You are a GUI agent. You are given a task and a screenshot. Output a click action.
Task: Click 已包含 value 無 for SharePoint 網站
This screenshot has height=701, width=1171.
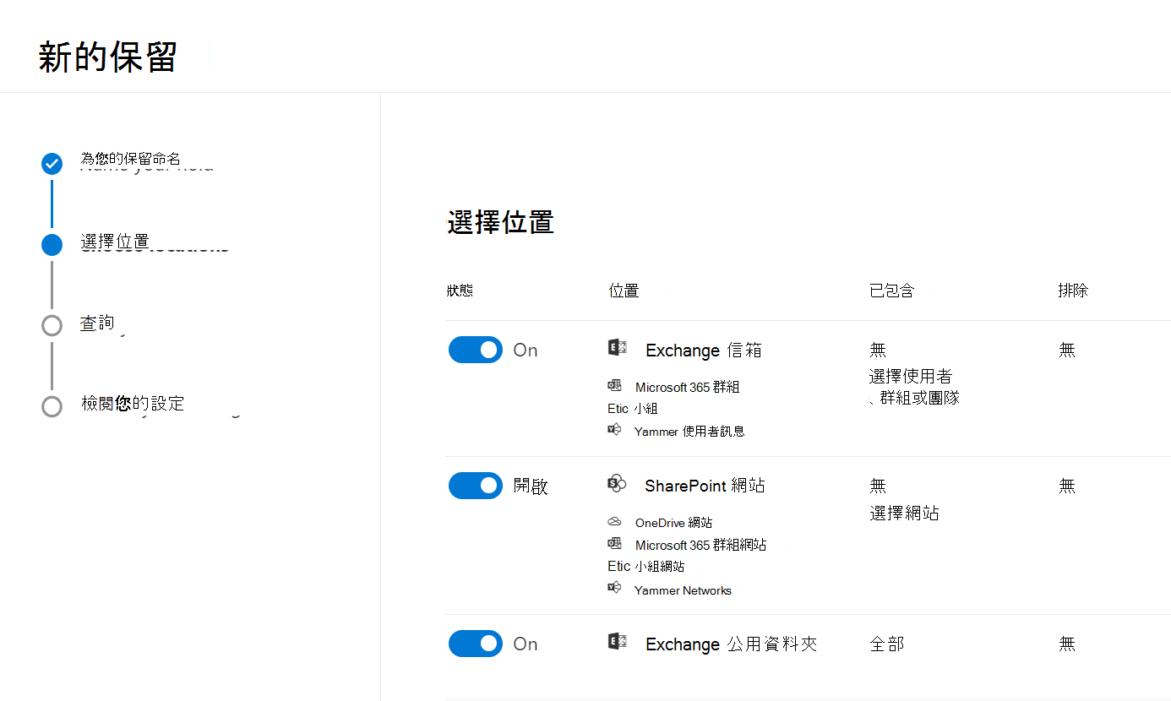coord(878,486)
